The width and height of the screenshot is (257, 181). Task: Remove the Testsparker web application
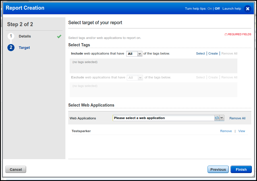[226, 131]
